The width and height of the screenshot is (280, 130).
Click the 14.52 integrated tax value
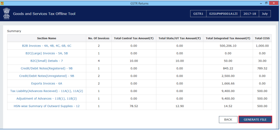point(228,106)
